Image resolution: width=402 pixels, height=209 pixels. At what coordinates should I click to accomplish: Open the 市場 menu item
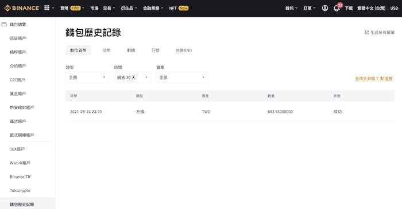coord(94,8)
